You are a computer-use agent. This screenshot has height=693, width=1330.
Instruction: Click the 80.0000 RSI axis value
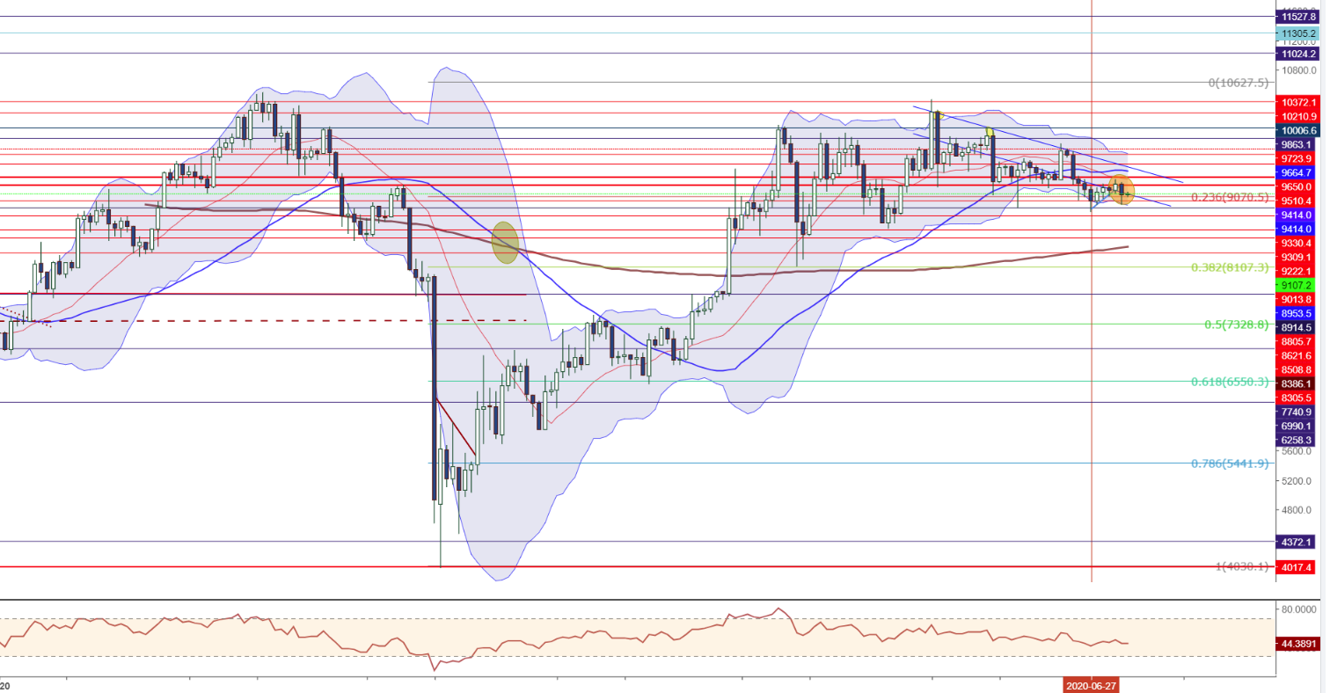(1298, 609)
